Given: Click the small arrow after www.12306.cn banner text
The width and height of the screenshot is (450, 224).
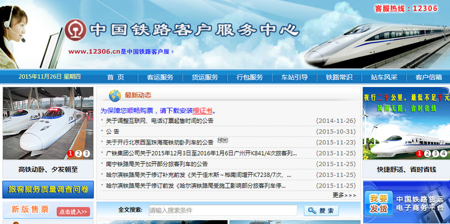Looking at the screenshot, I should point(172,52).
